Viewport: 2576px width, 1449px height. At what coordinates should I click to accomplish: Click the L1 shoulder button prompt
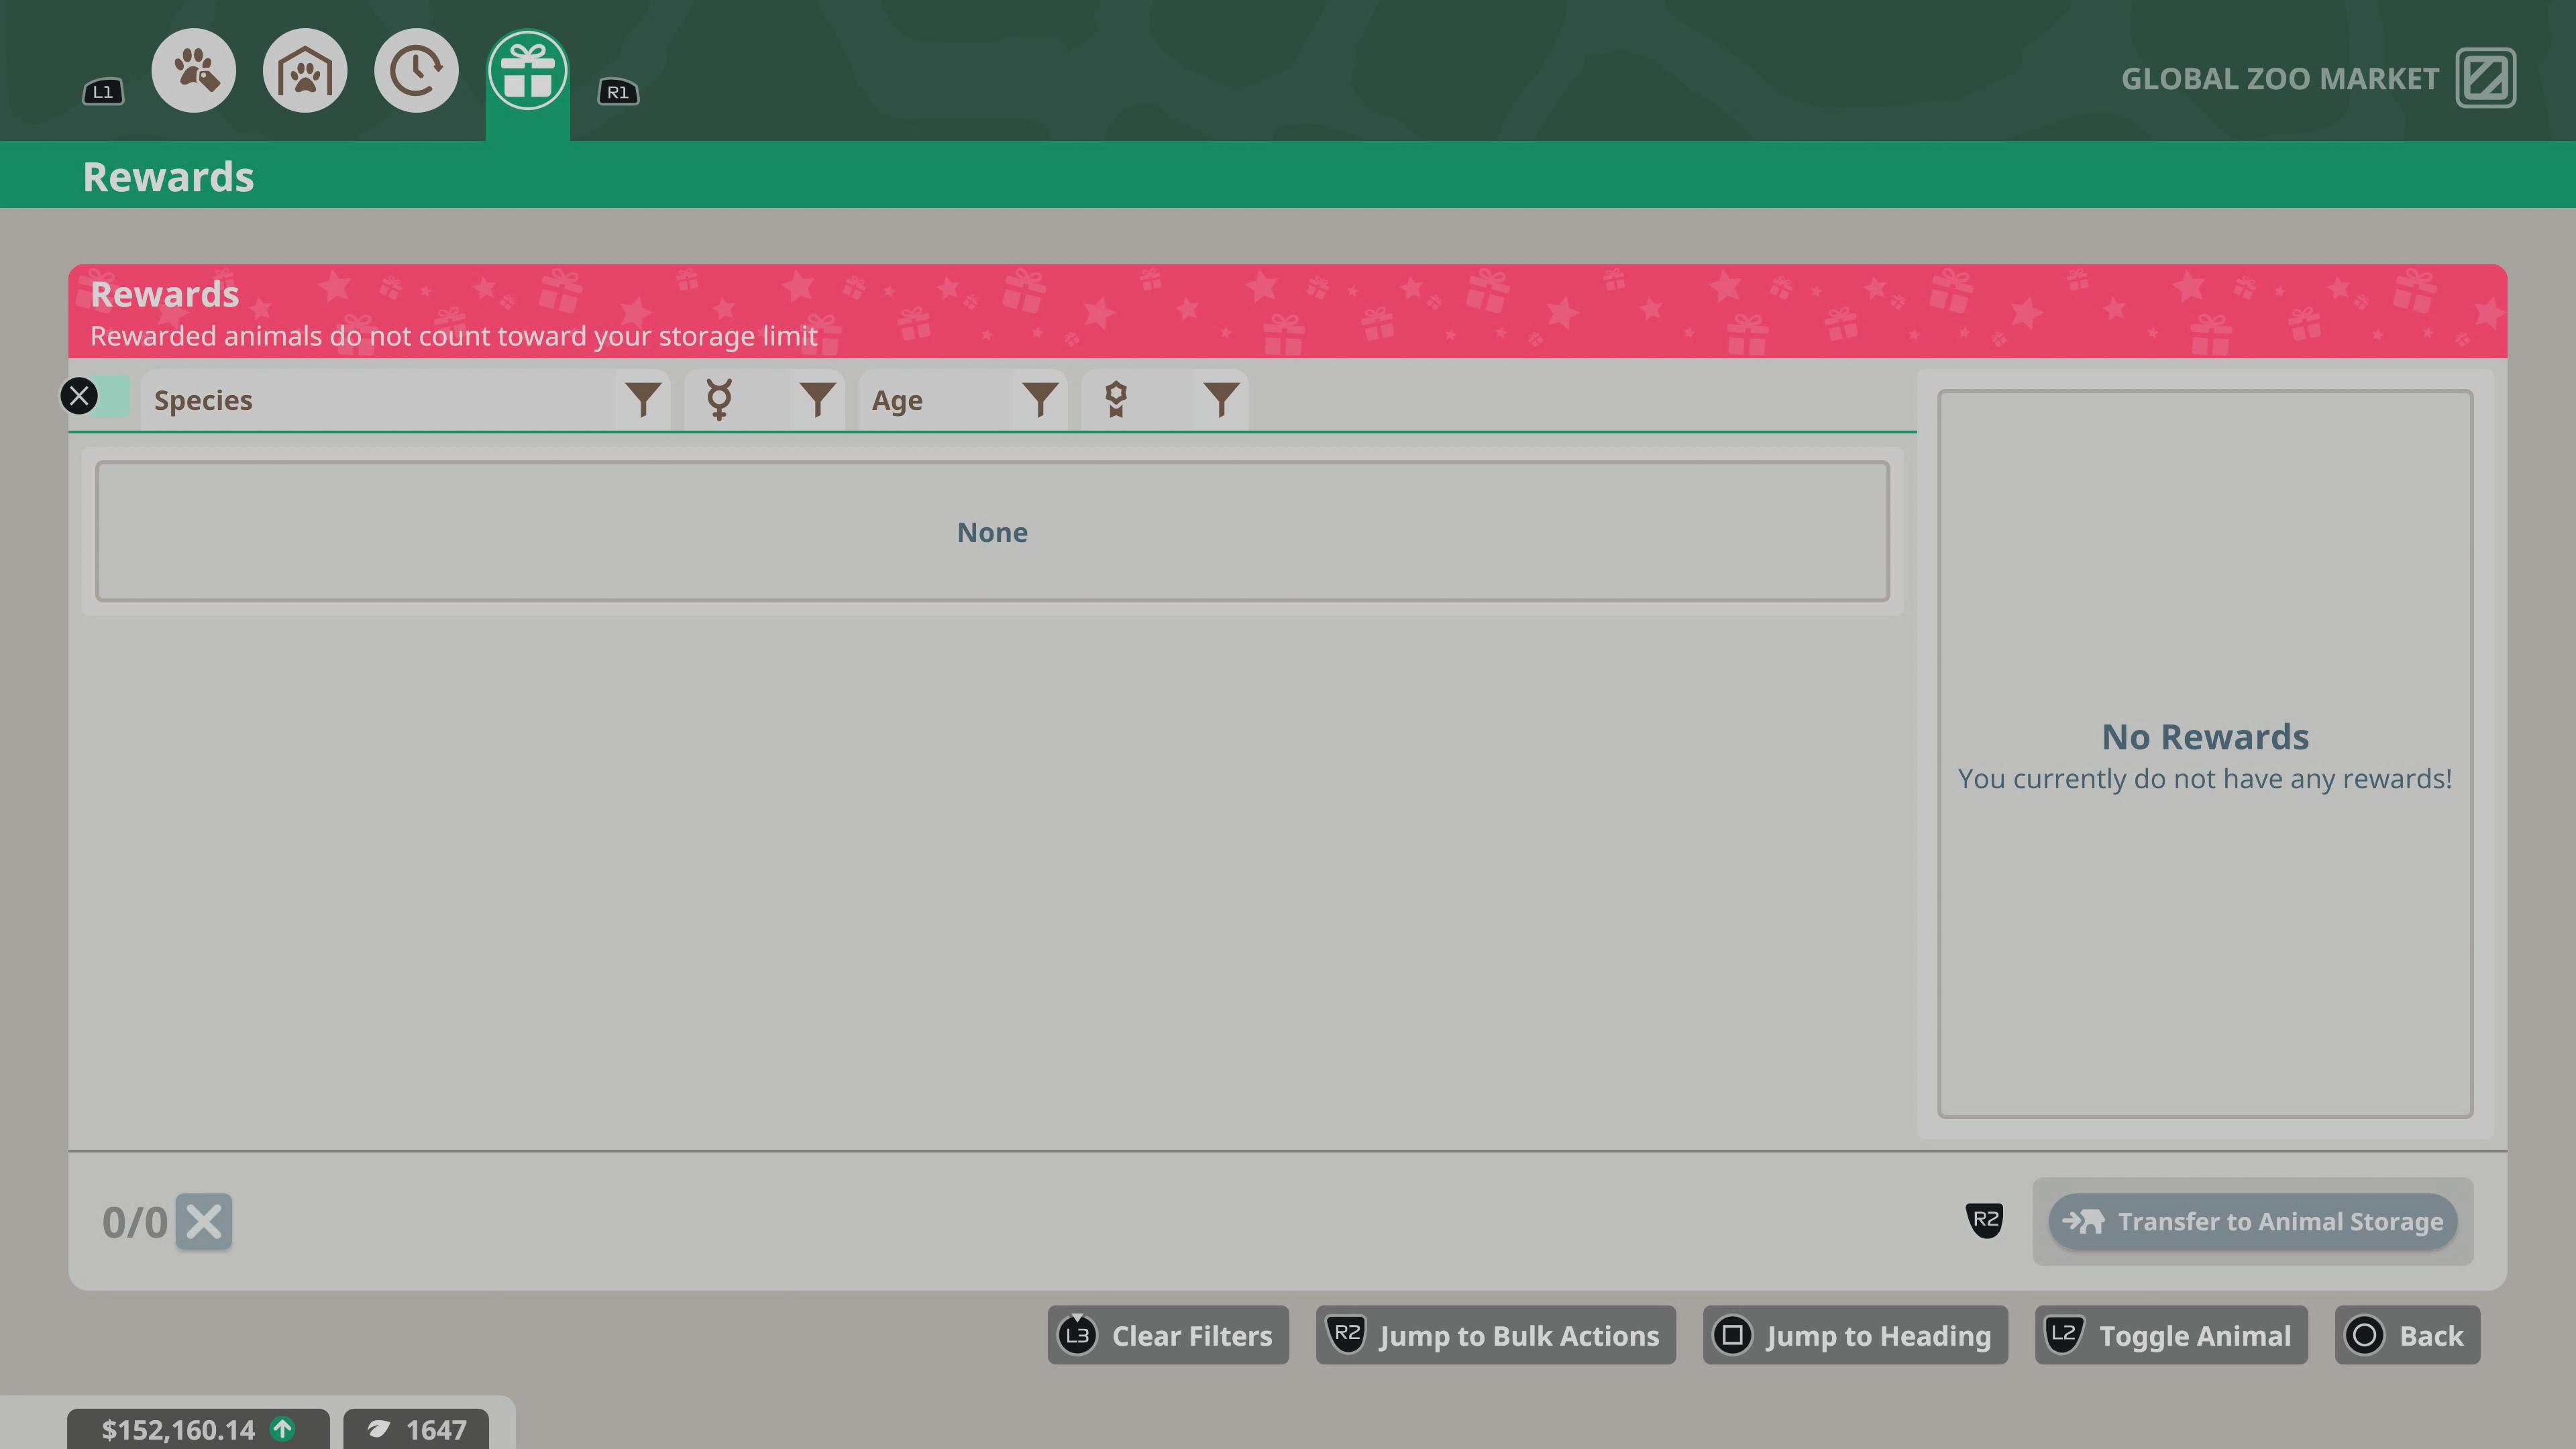tap(103, 92)
